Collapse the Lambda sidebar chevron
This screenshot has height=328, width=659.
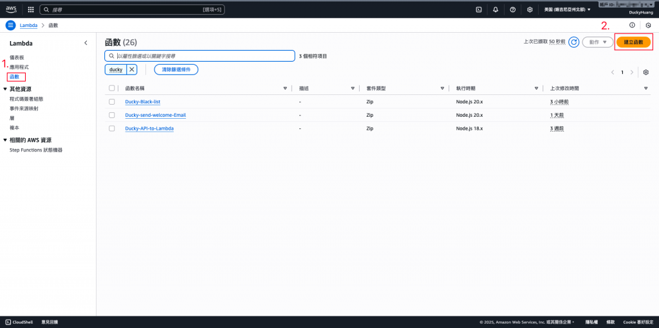[x=86, y=43]
